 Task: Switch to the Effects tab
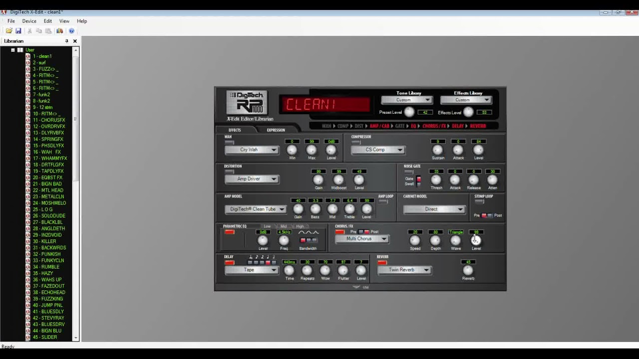(235, 130)
